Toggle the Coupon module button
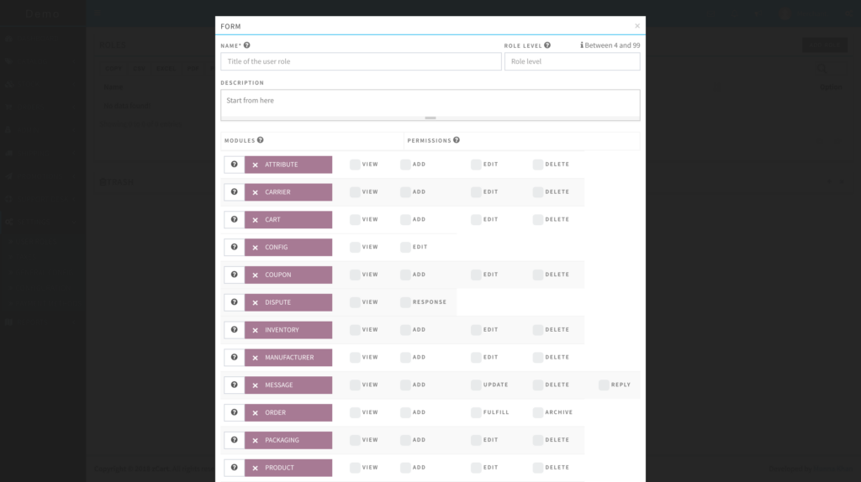Screen dimensions: 861x482 click(288, 275)
